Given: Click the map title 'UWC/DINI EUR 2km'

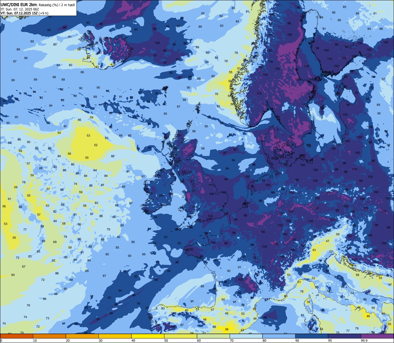Looking at the screenshot, I should [x=18, y=4].
